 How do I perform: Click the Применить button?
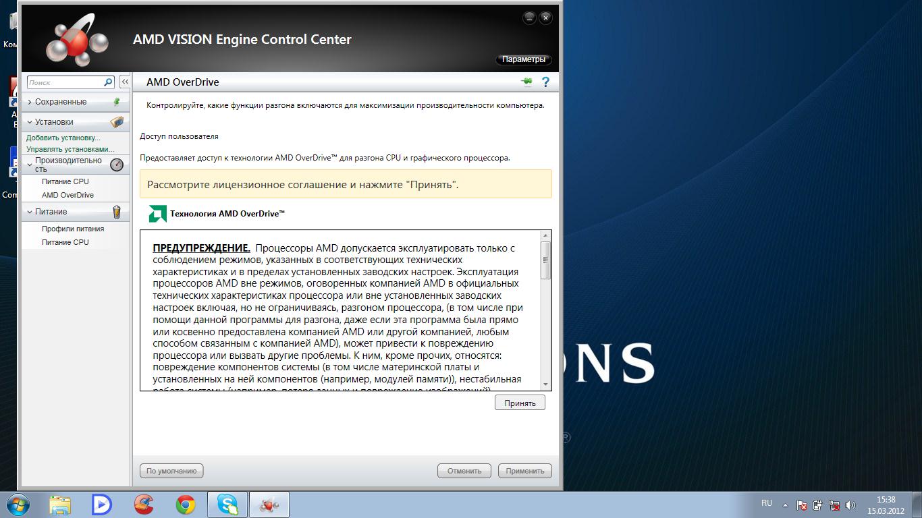click(x=525, y=471)
